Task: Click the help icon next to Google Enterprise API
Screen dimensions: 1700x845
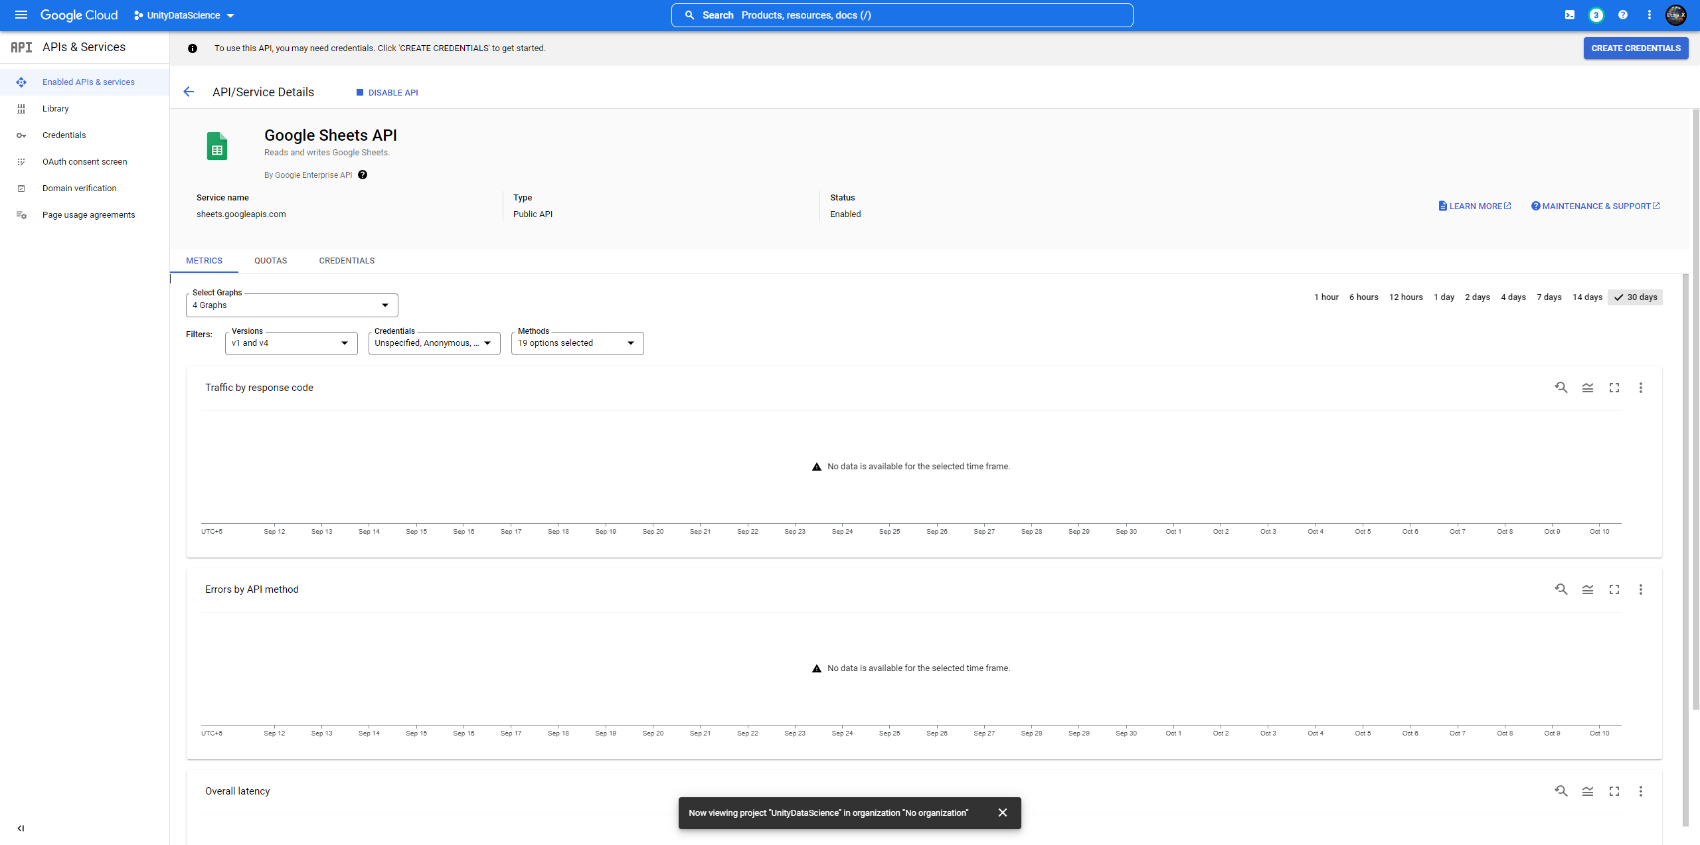Action: 363,175
